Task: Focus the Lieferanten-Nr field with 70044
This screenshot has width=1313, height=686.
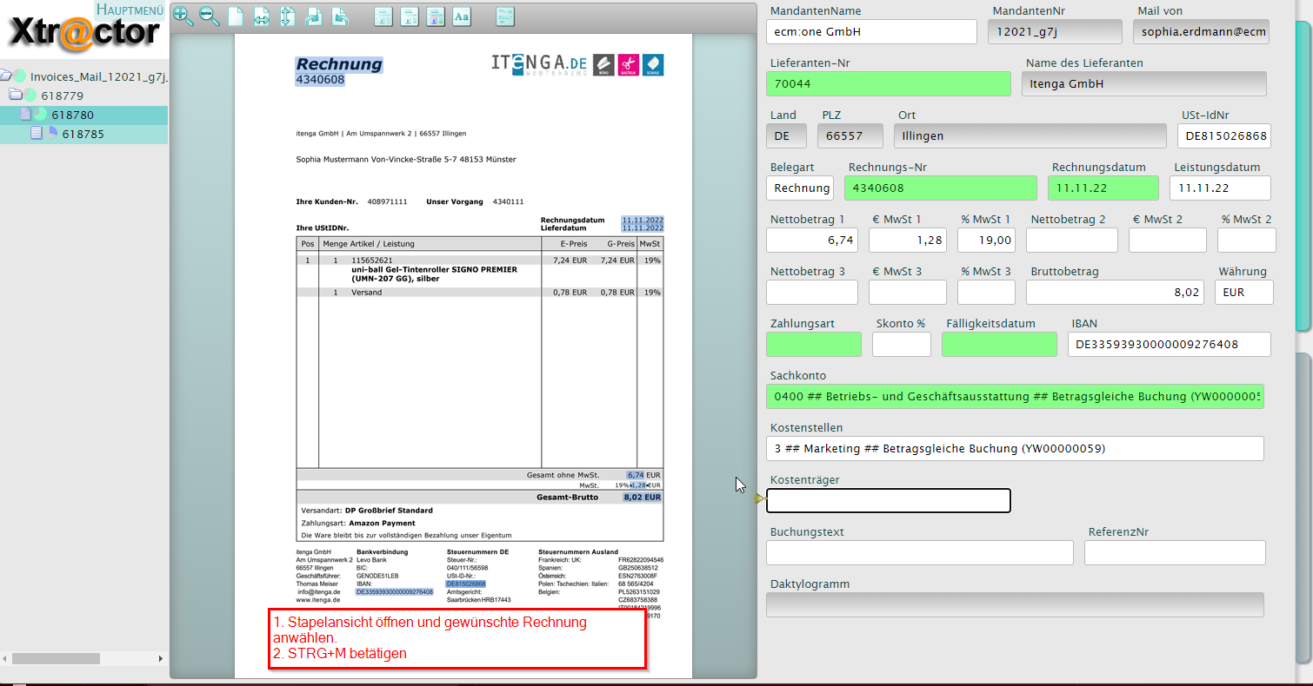Action: click(889, 83)
